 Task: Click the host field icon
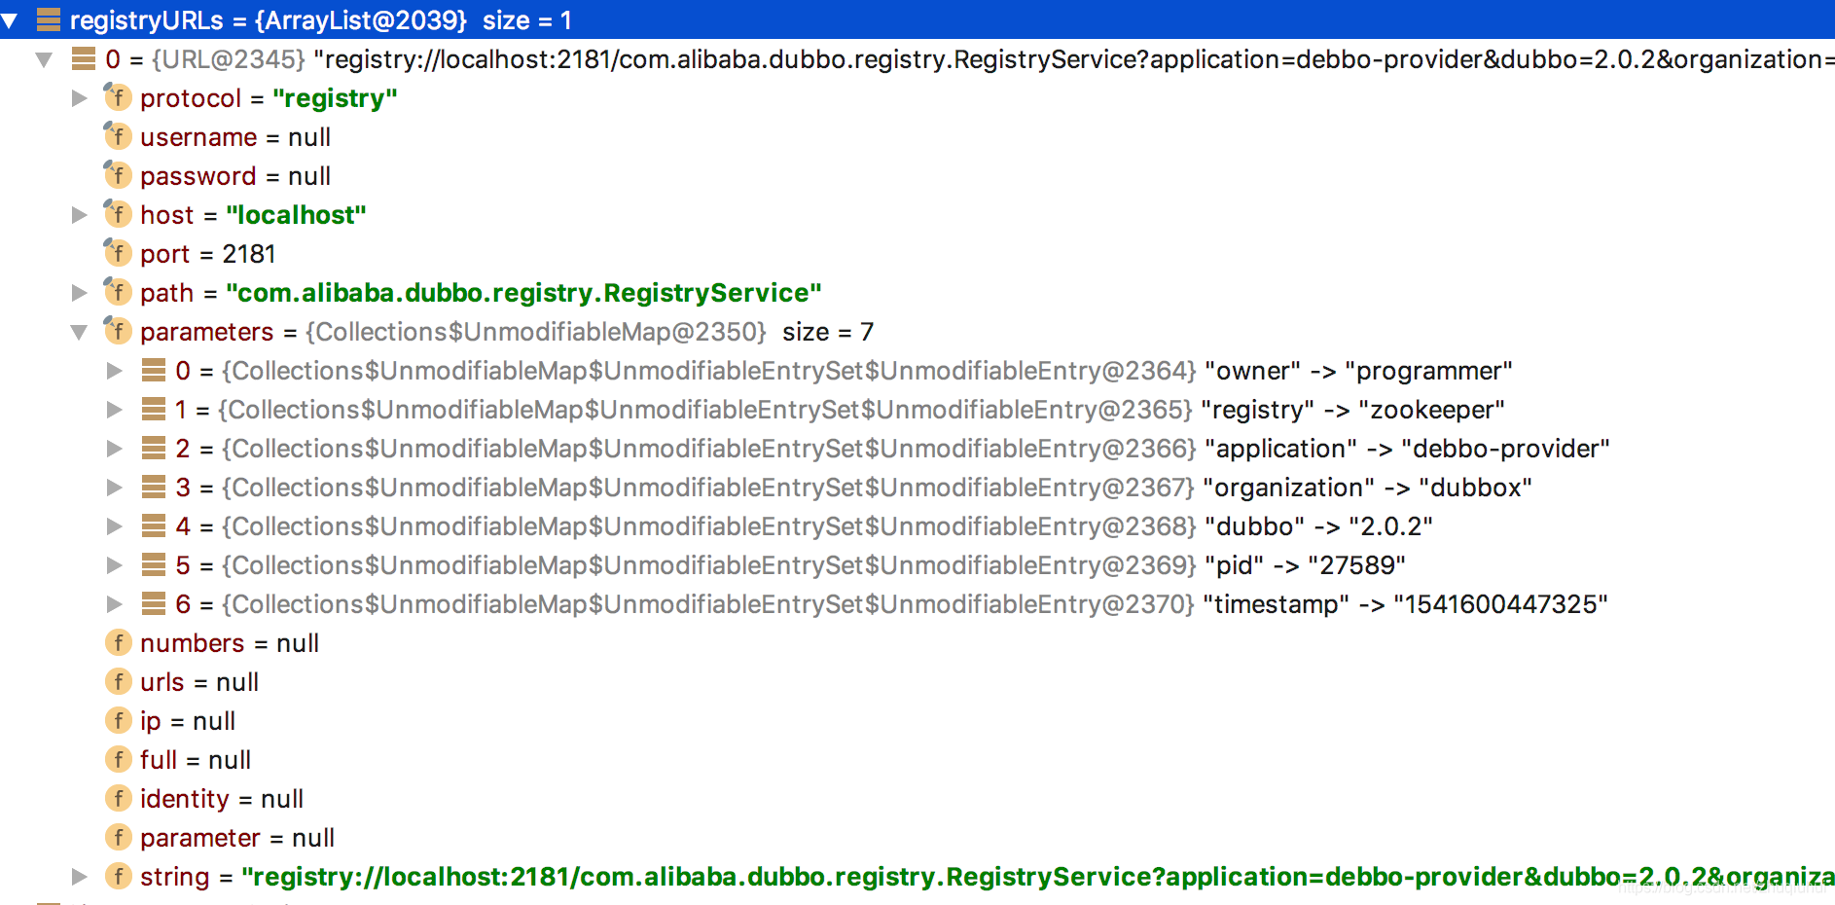pos(118,214)
